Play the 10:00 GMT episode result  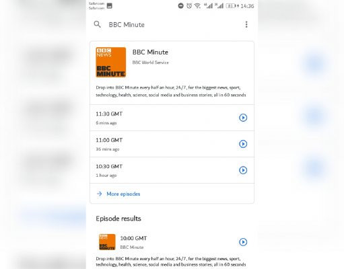coord(243,242)
